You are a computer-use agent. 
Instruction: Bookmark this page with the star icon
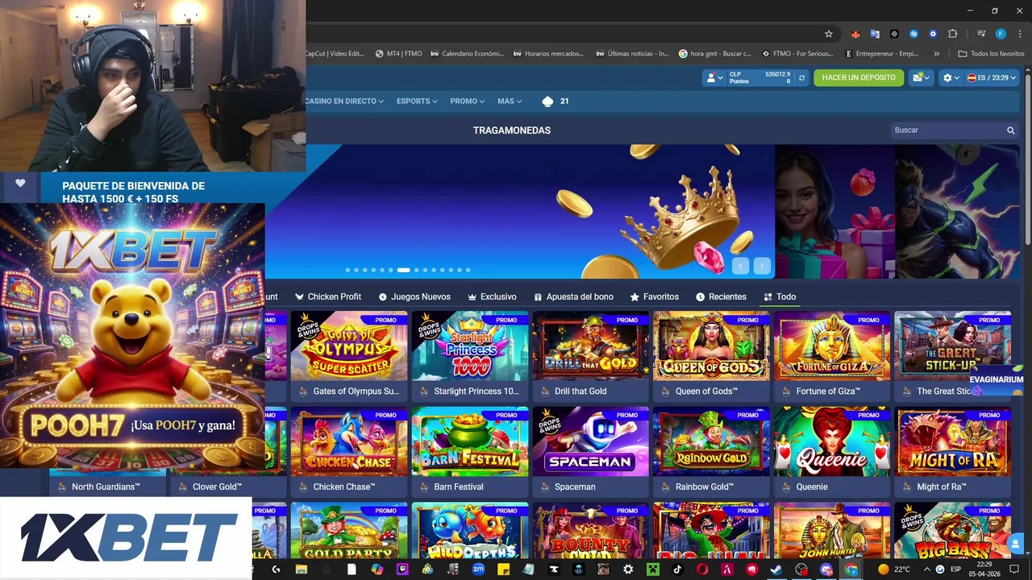(828, 34)
